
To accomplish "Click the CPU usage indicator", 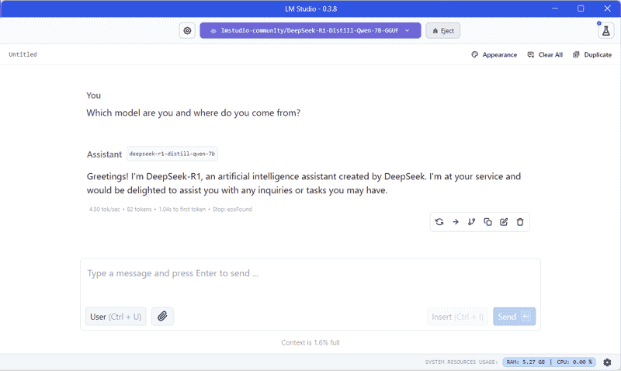I will (574, 362).
